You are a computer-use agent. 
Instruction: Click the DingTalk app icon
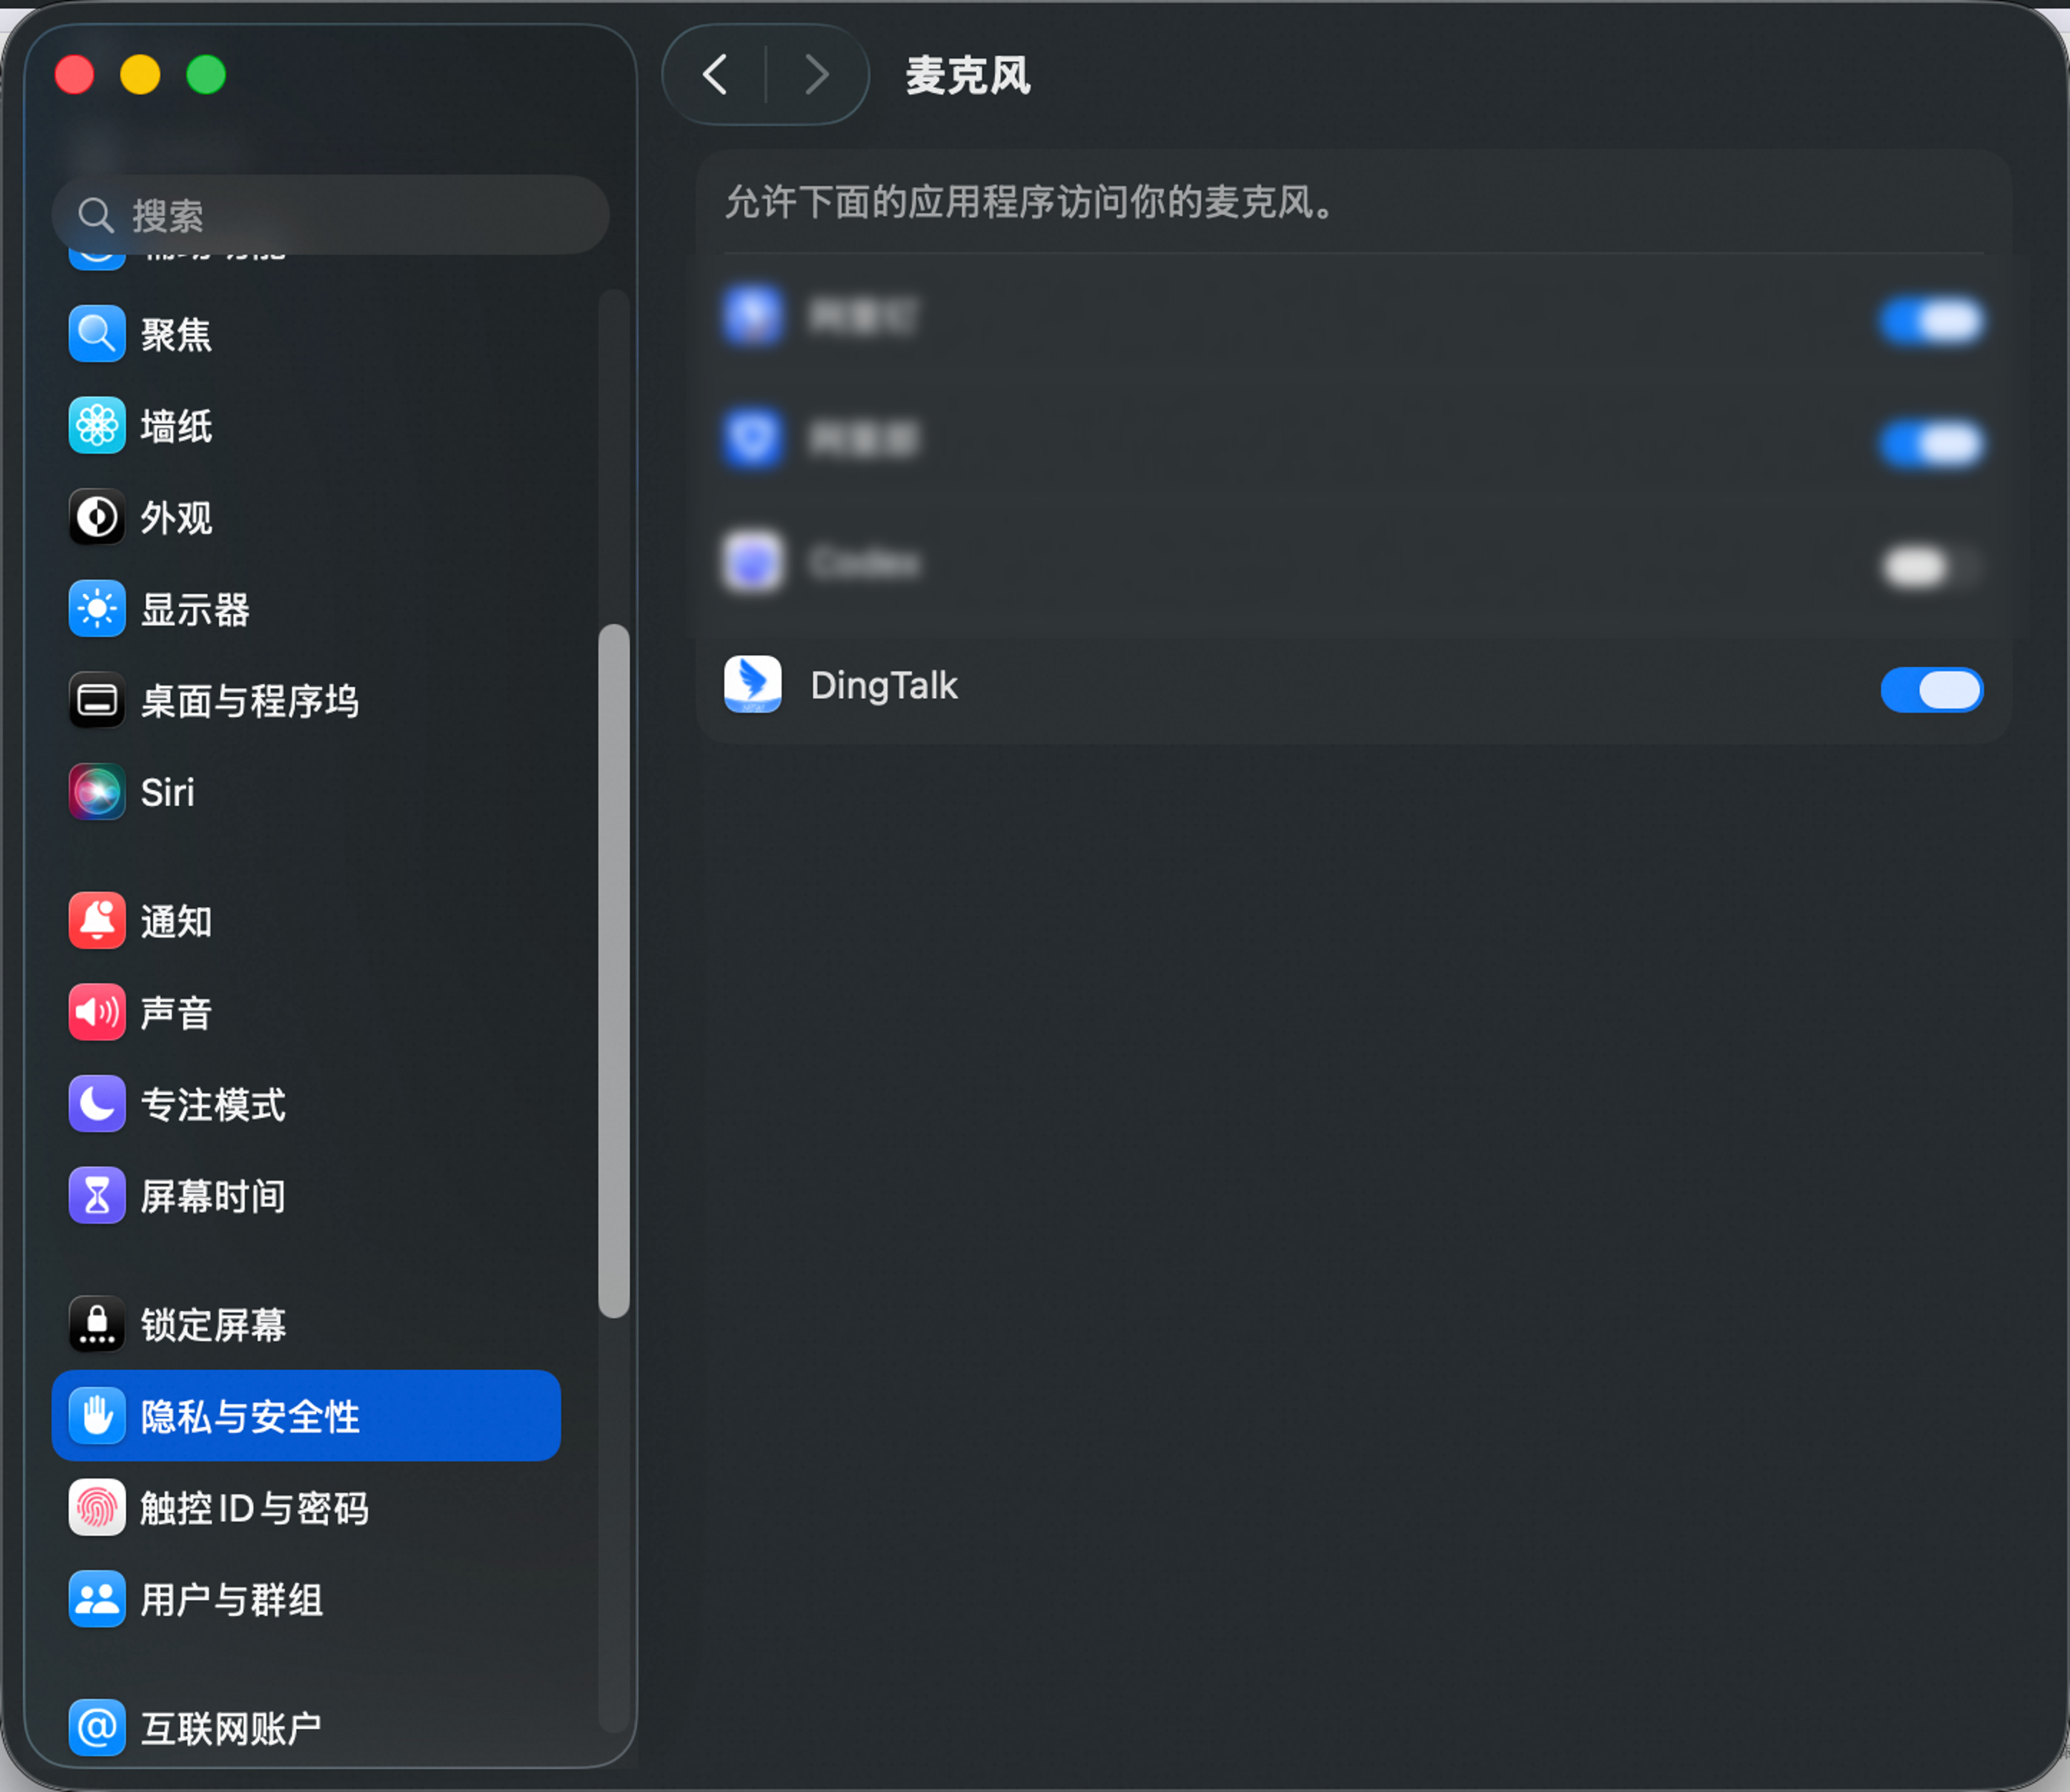click(x=753, y=685)
